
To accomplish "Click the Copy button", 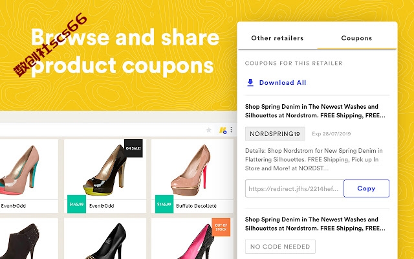I will click(367, 188).
